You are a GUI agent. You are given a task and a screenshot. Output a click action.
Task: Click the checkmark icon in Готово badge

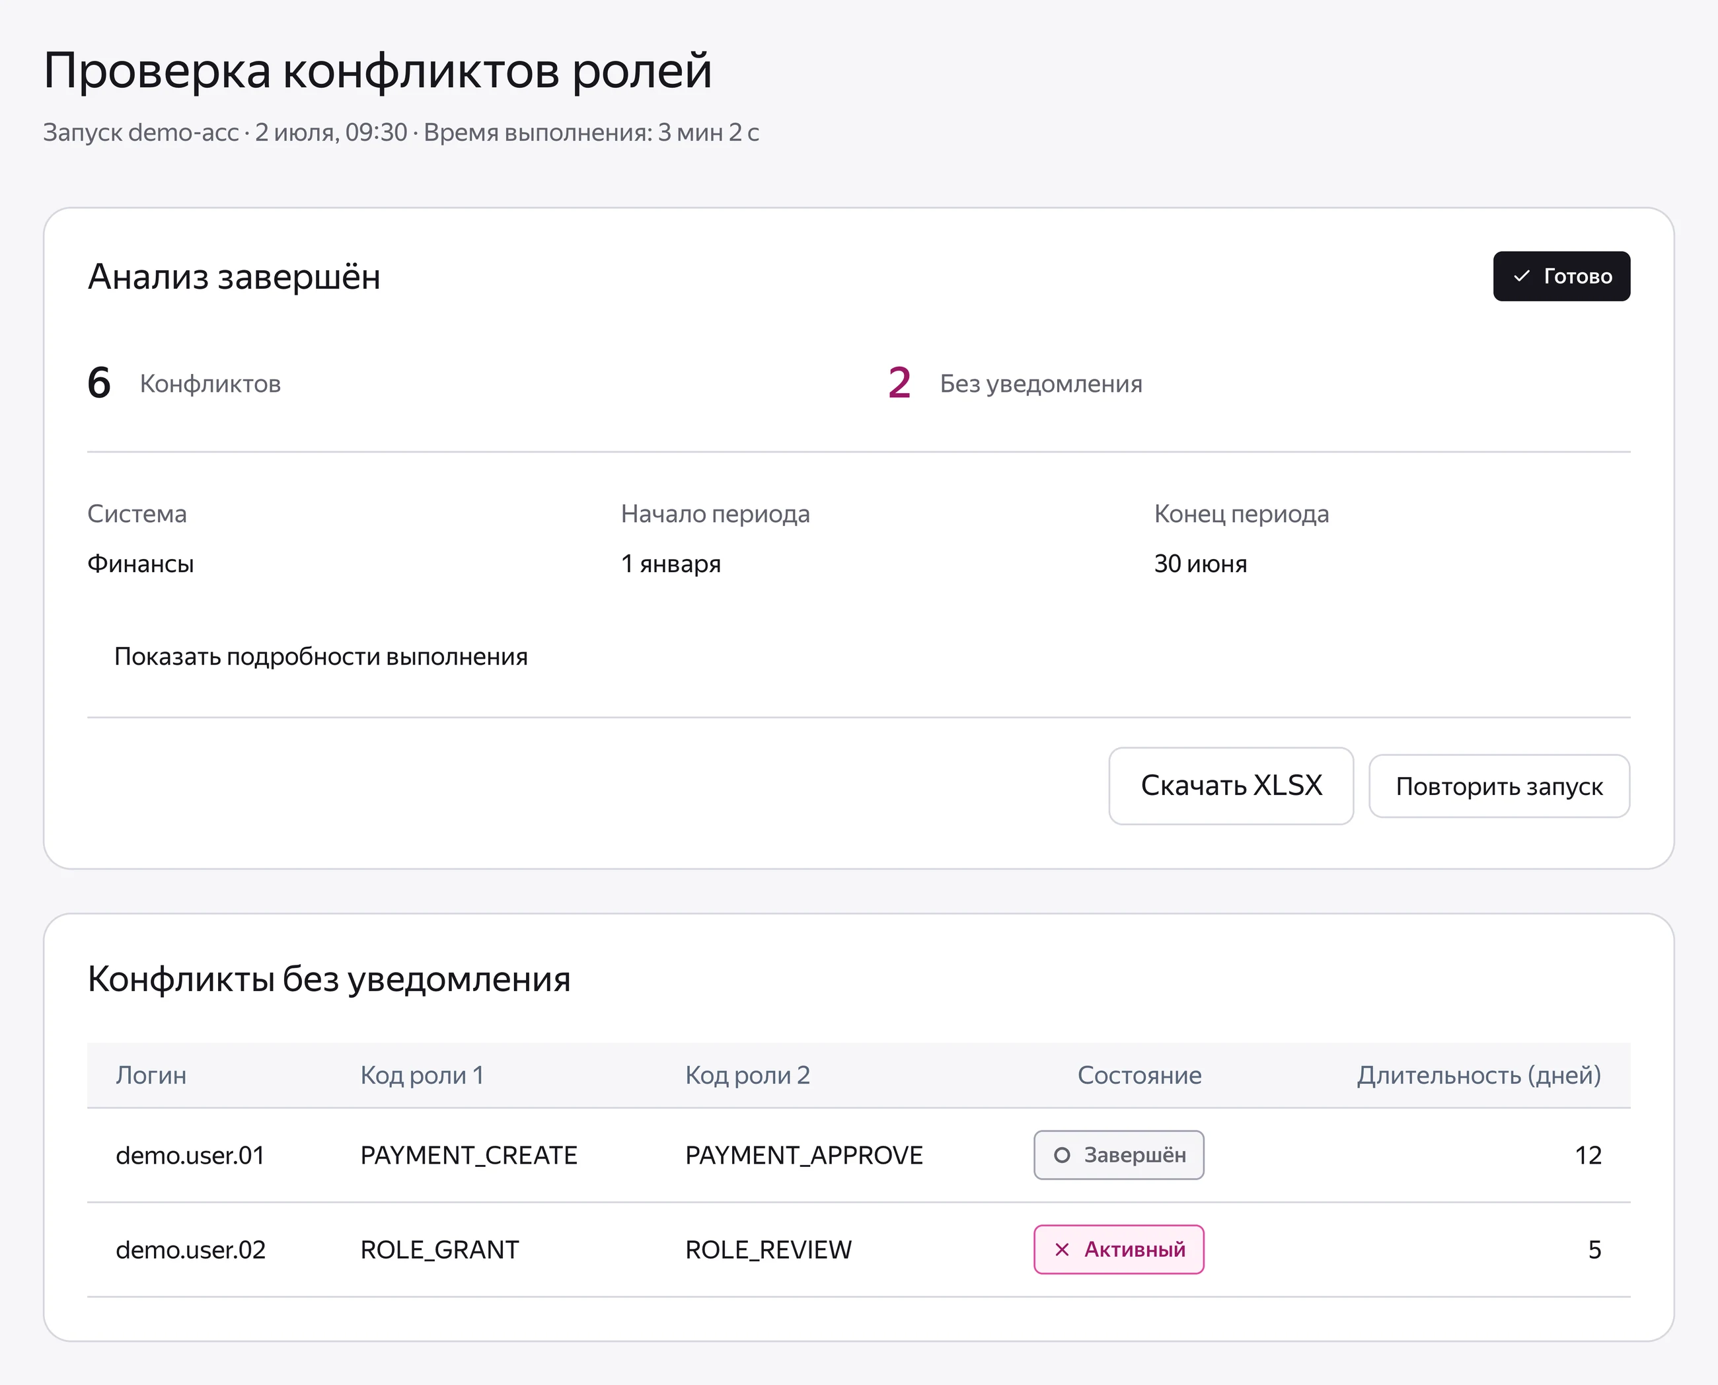(x=1521, y=276)
